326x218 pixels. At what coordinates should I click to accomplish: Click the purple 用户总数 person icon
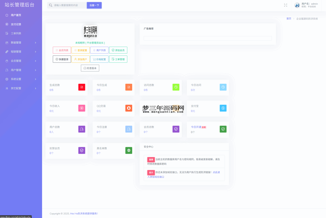click(82, 129)
